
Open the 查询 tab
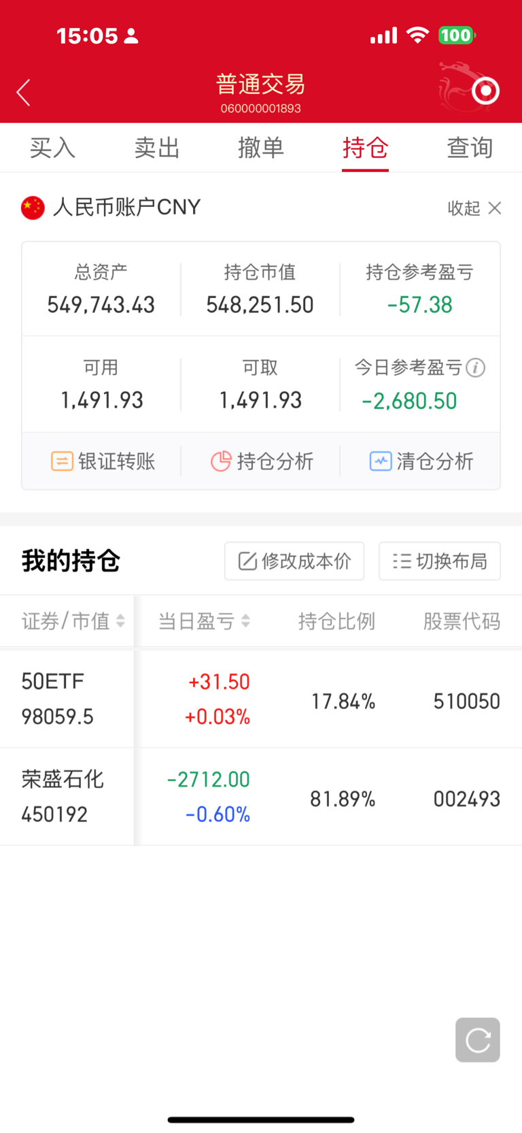(470, 148)
